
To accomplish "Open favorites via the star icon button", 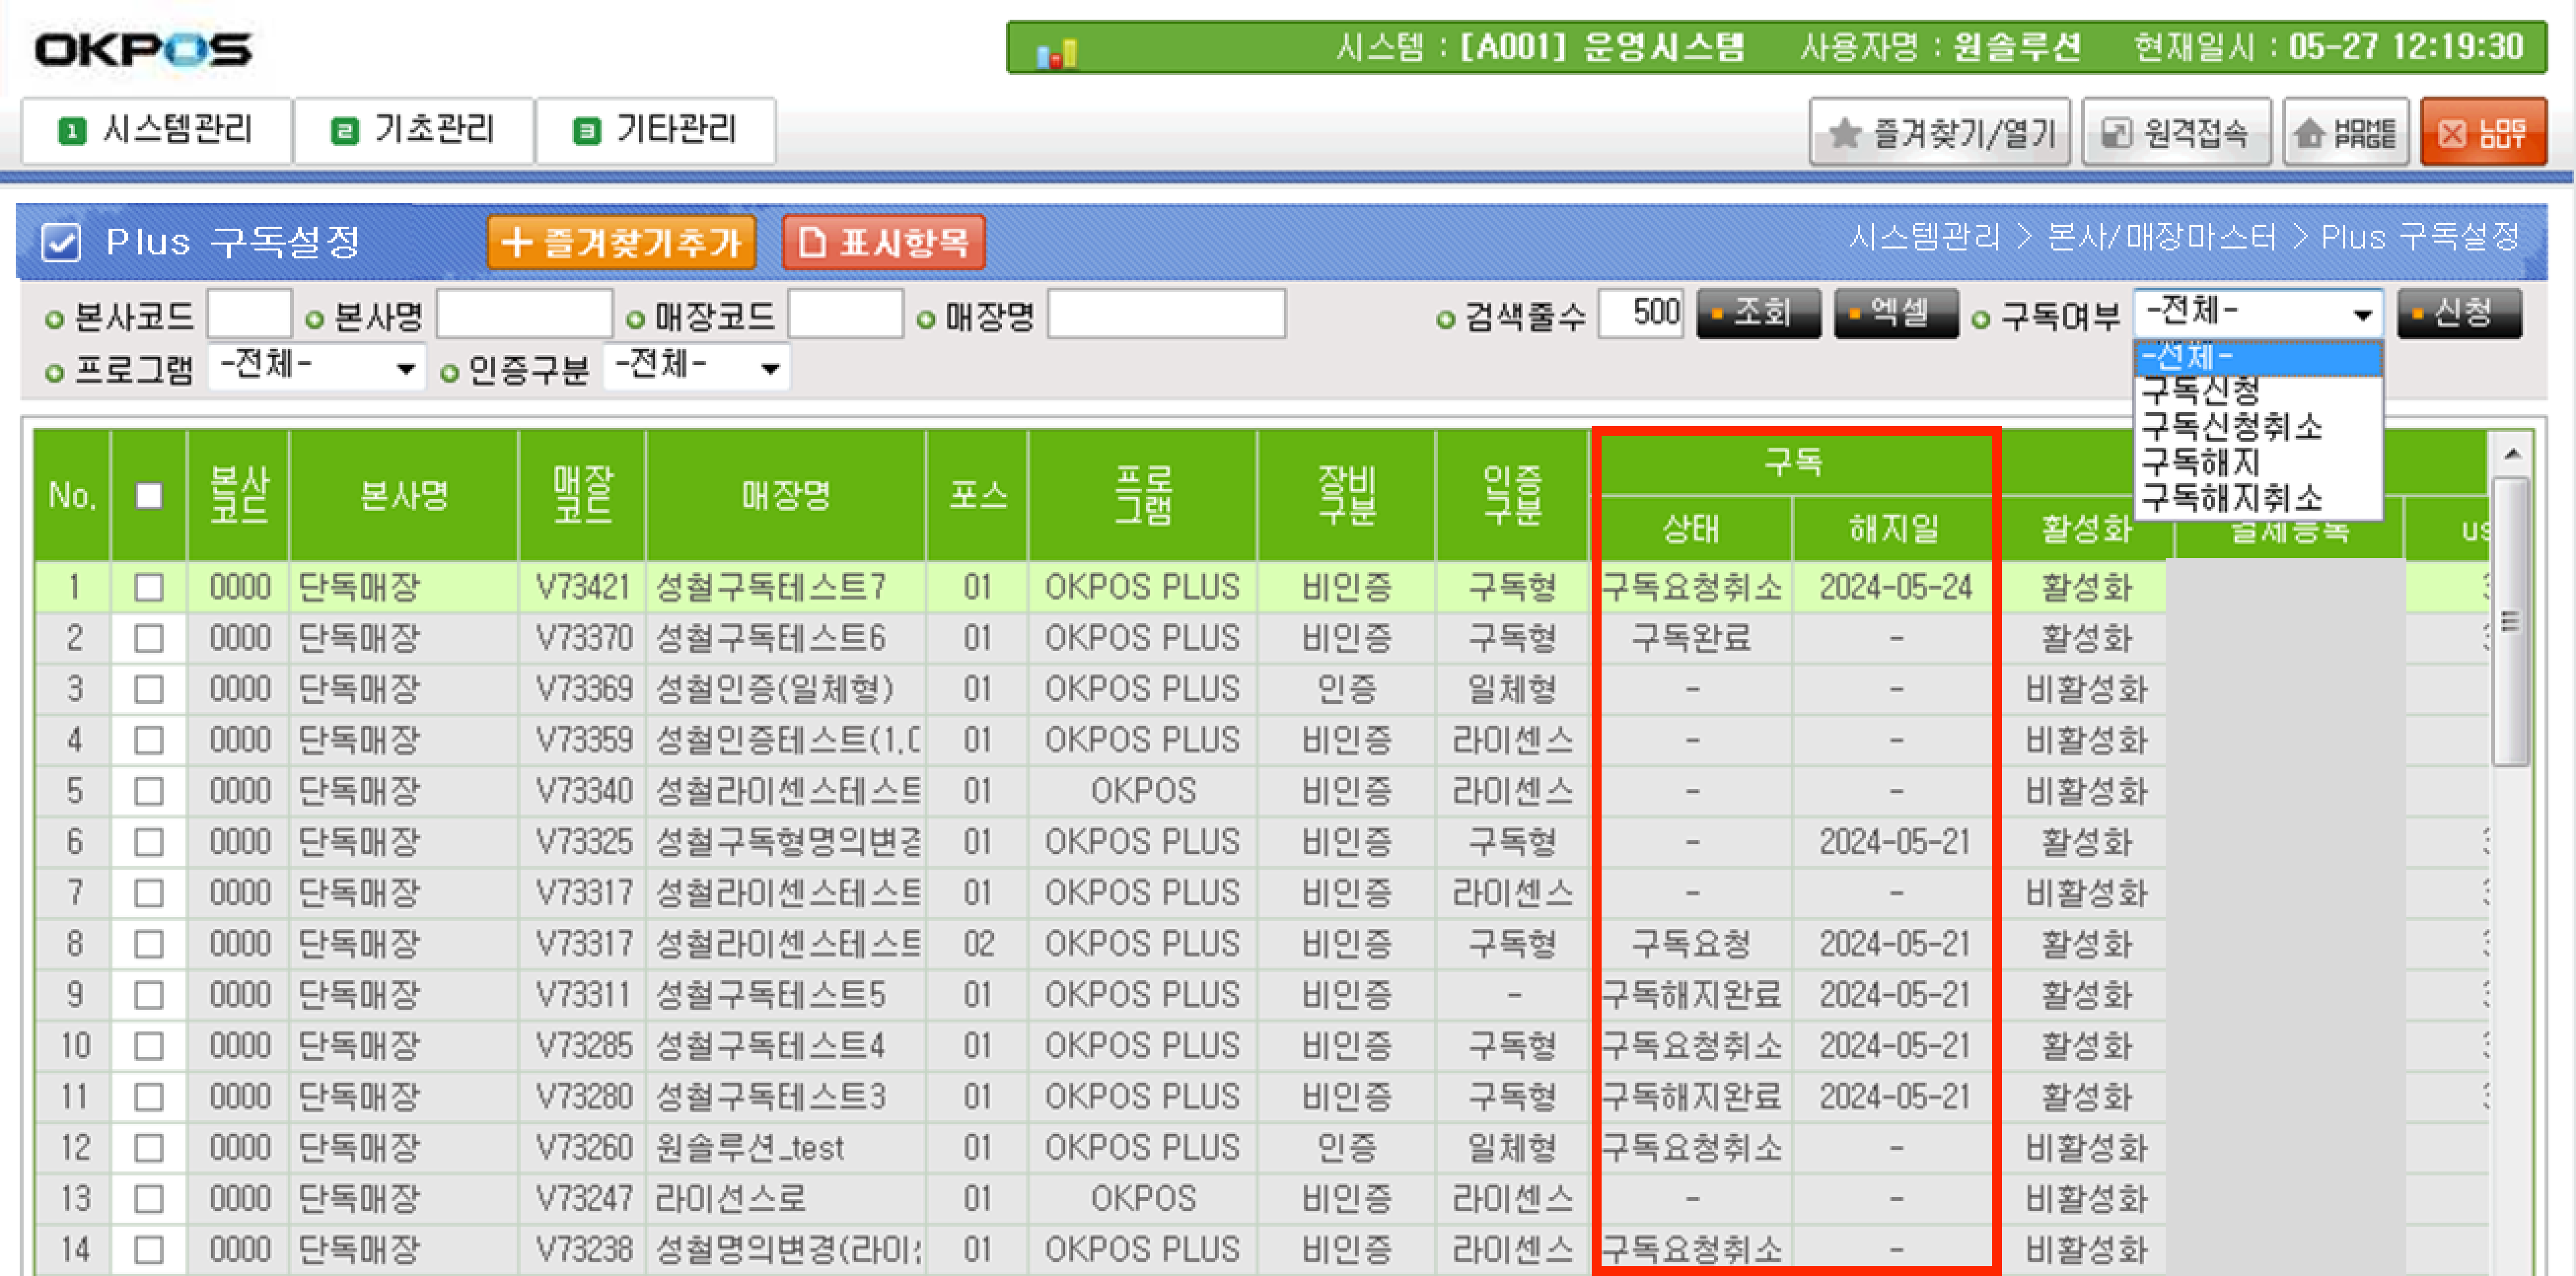I will [1939, 132].
